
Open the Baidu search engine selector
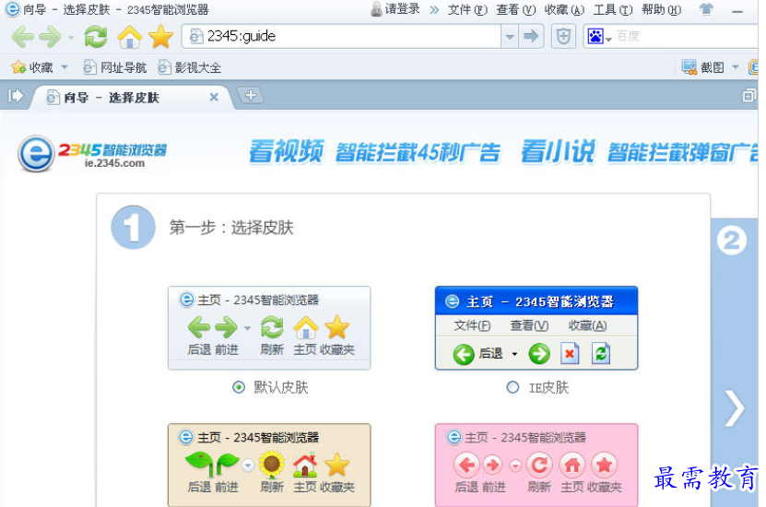coord(599,36)
